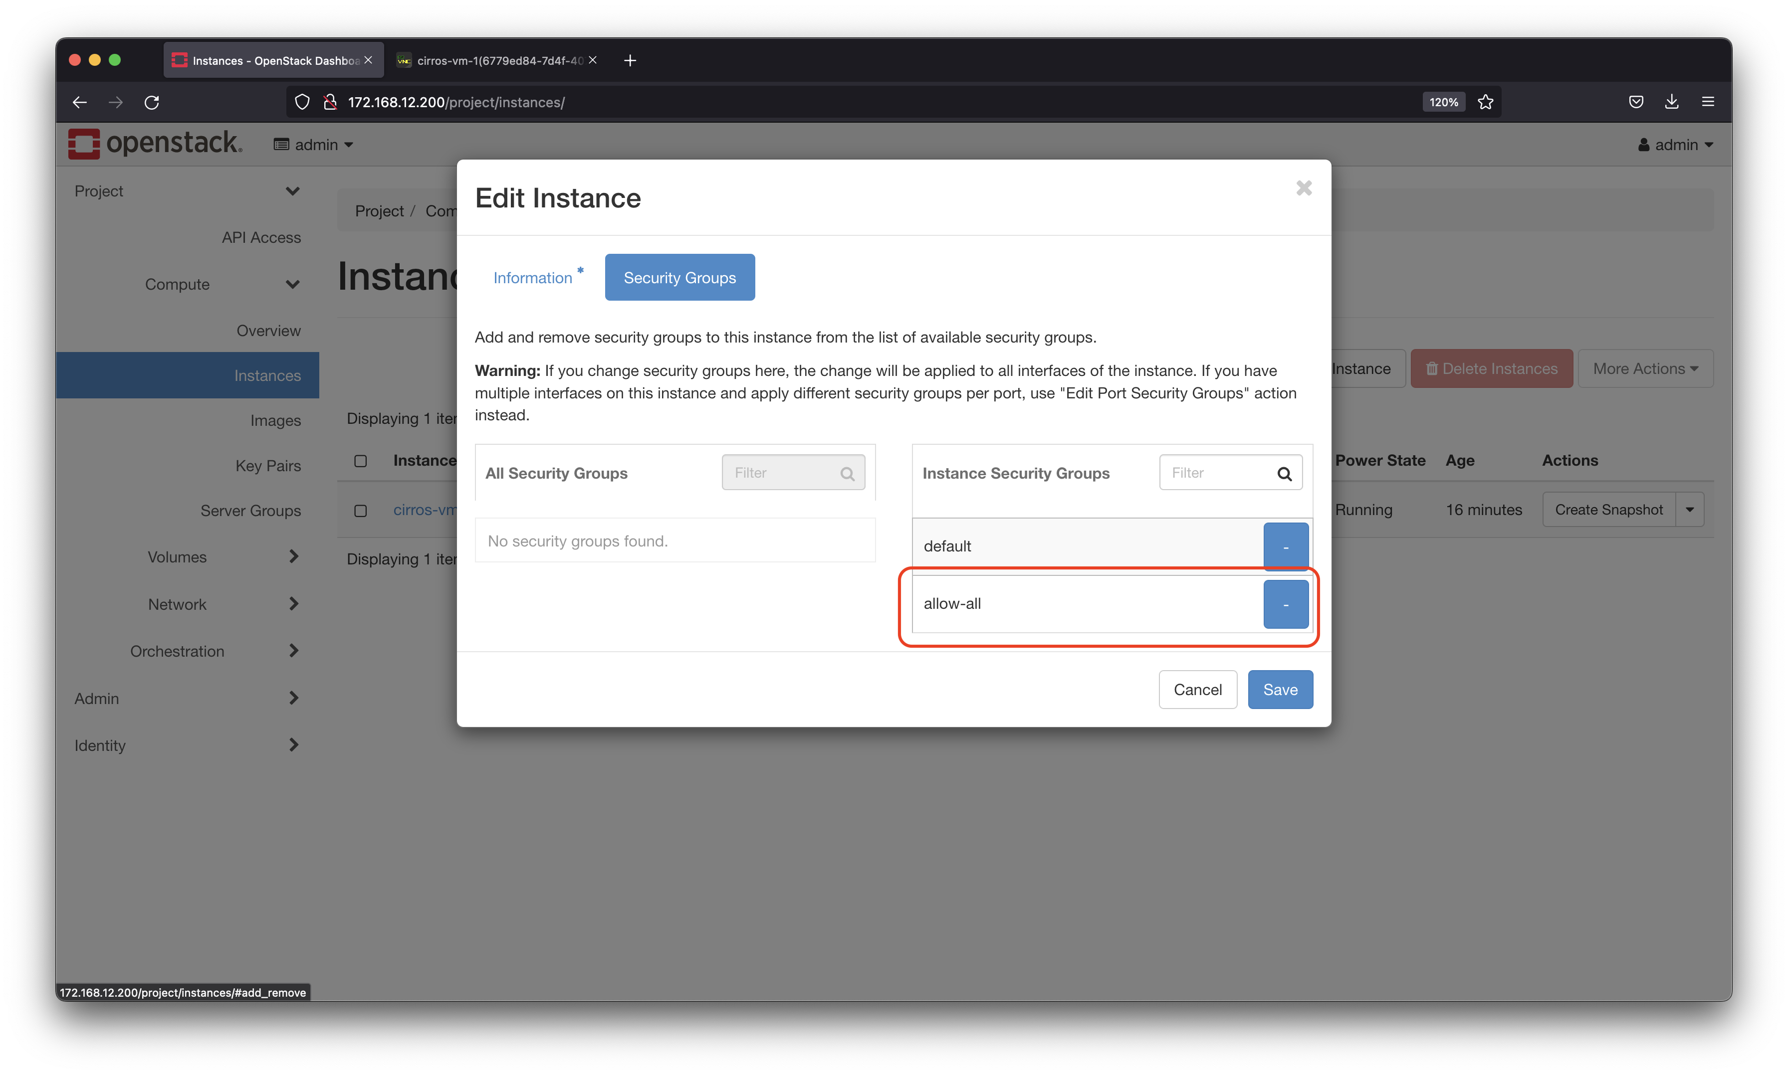Collapse the Project sidebar section
Viewport: 1788px width, 1075px height.
click(x=187, y=191)
